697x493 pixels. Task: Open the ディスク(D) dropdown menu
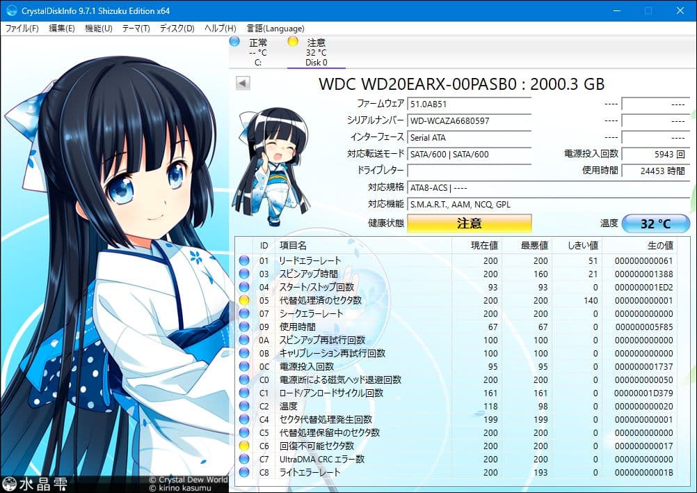click(176, 28)
